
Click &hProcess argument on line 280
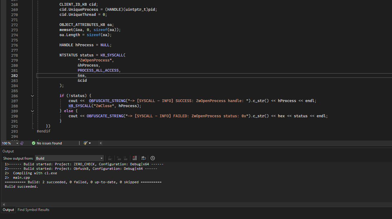click(89, 65)
